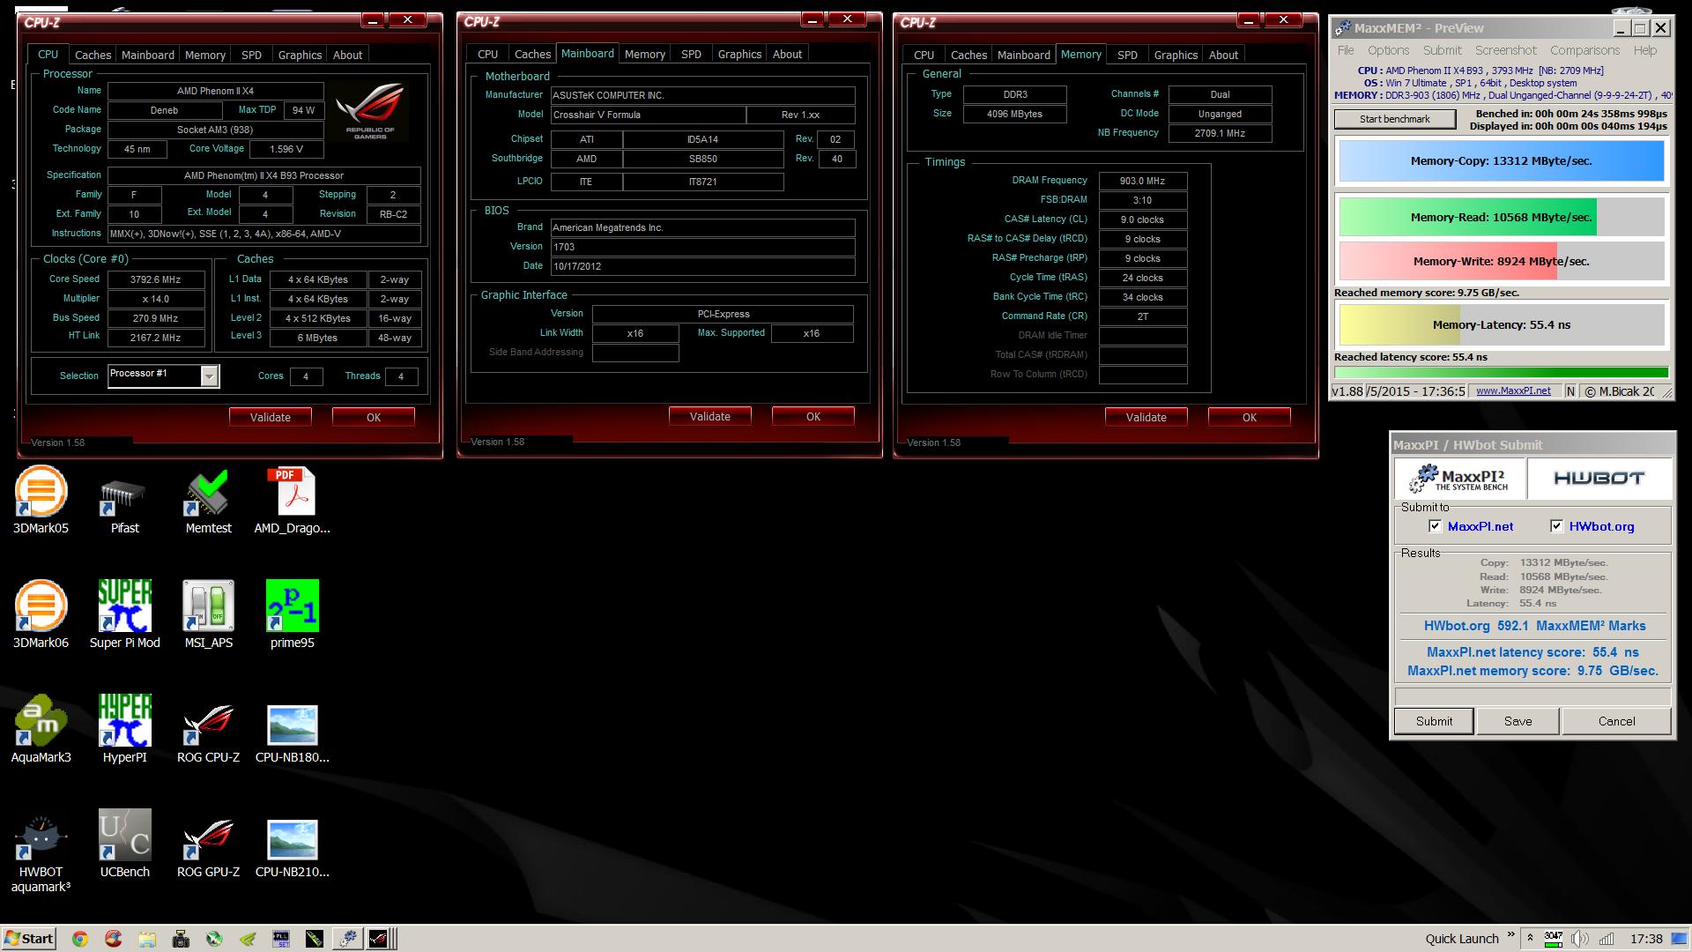1692x952 pixels.
Task: Launch the Memtest desktop icon
Action: (208, 500)
